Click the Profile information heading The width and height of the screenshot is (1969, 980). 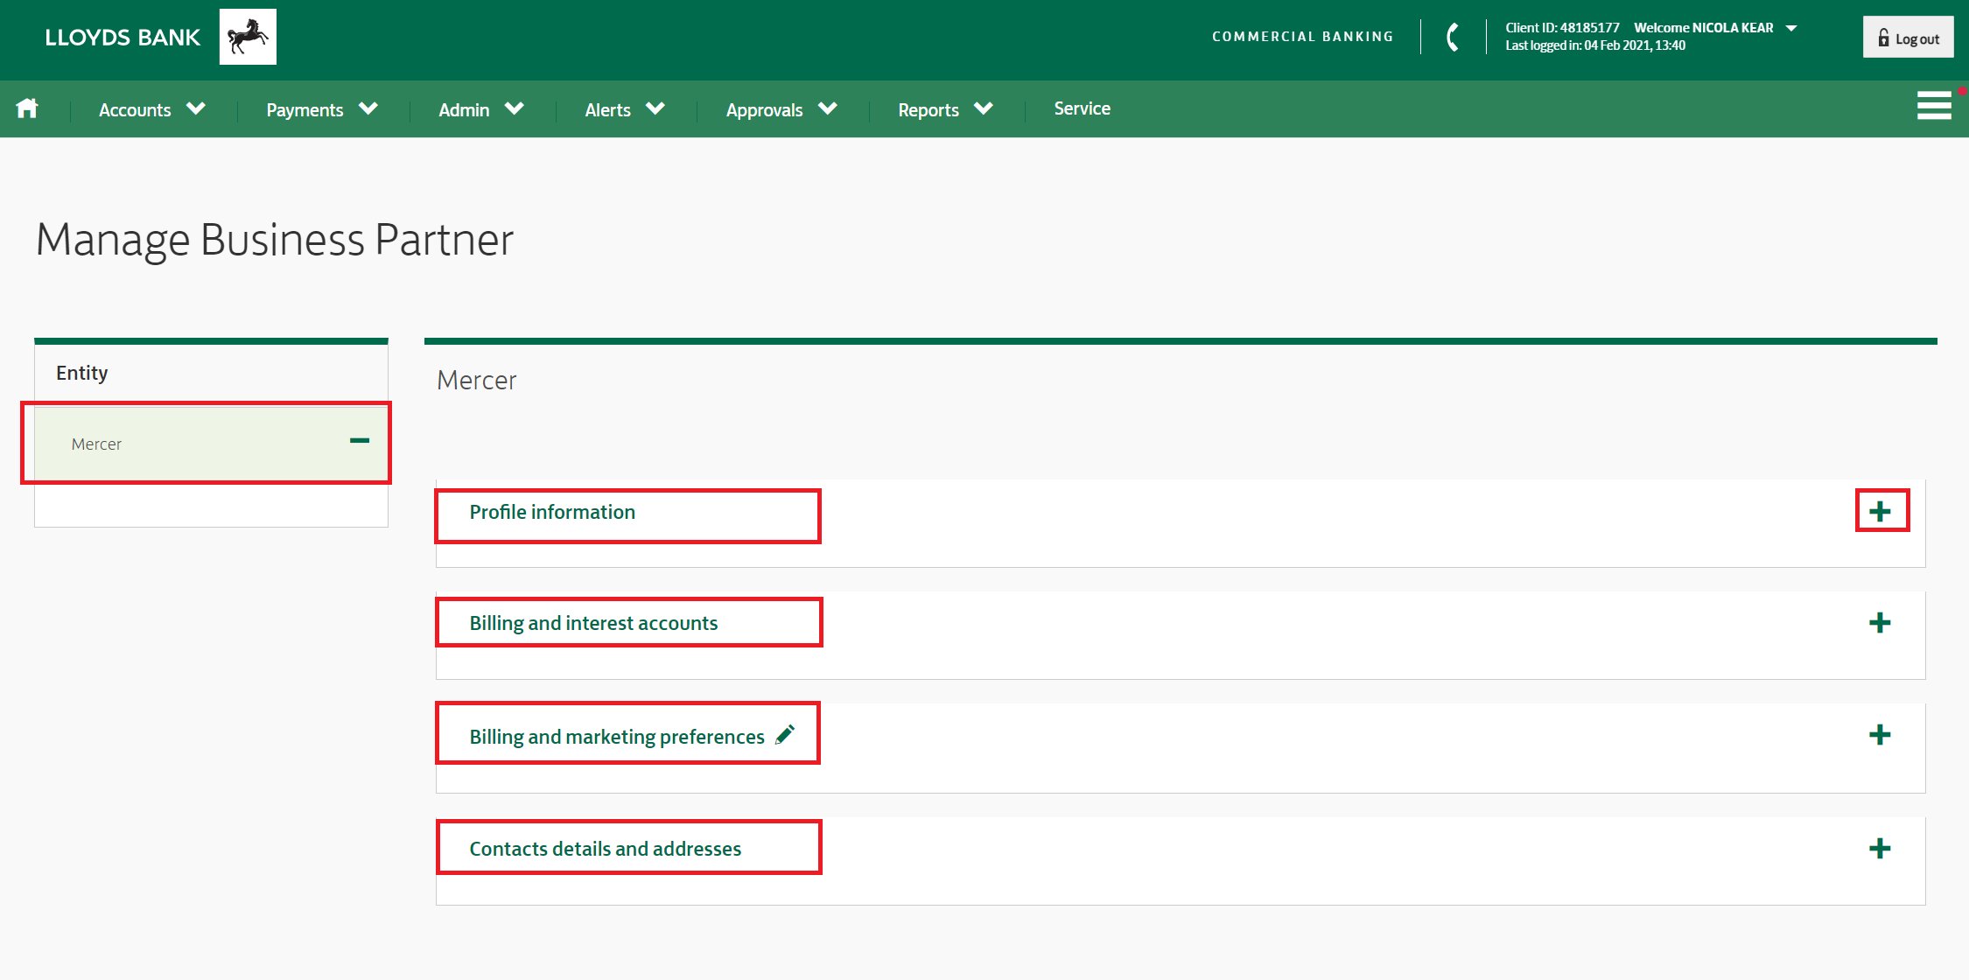[552, 512]
